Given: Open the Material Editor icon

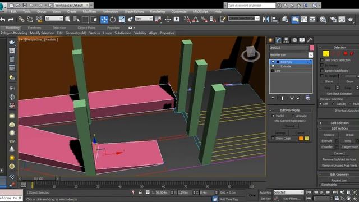Looking at the screenshot, I should coord(323,20).
